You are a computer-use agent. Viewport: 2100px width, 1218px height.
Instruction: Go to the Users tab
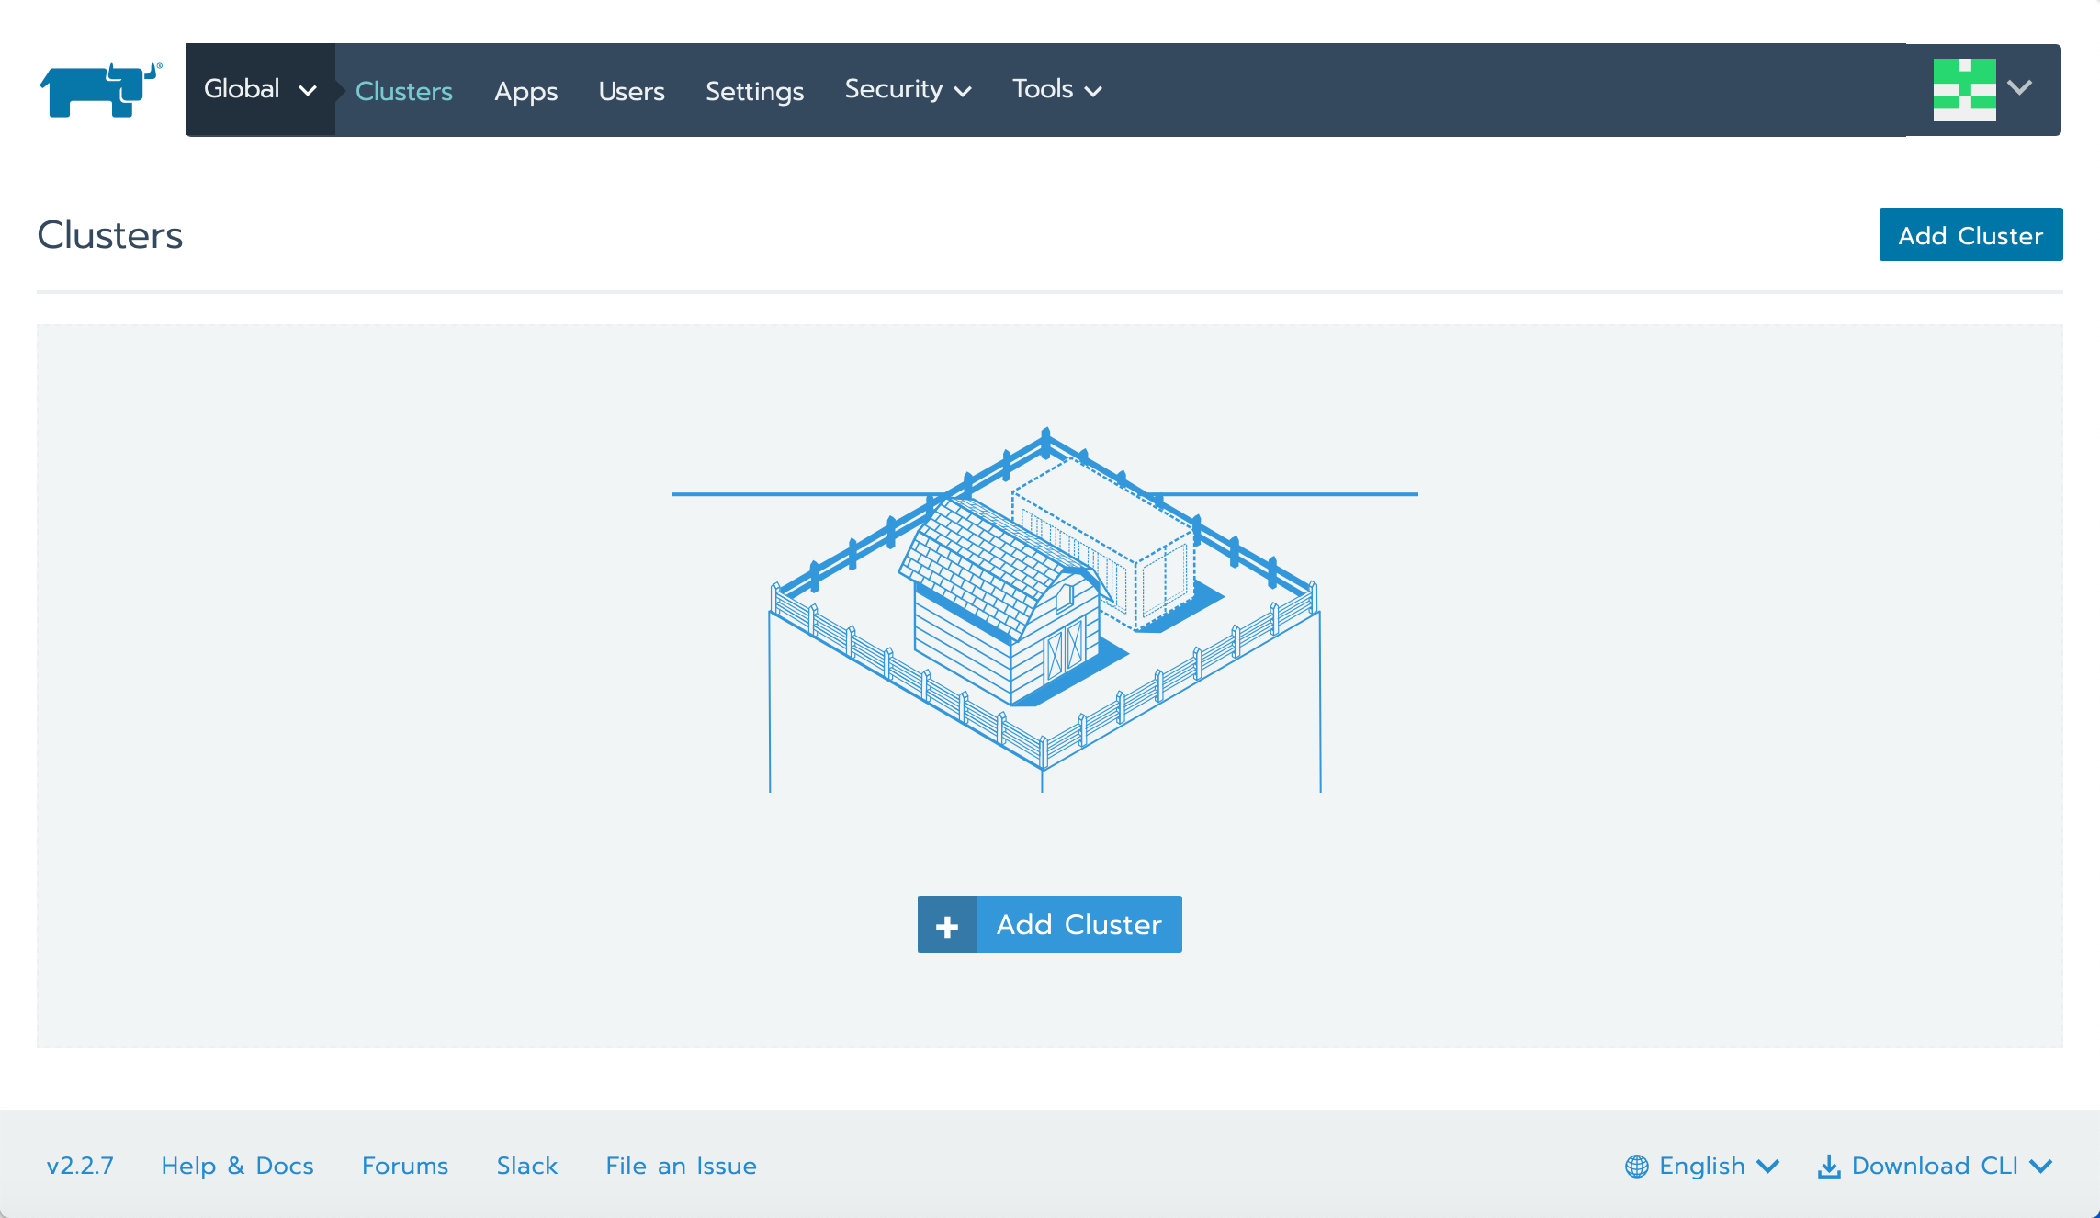(x=631, y=91)
